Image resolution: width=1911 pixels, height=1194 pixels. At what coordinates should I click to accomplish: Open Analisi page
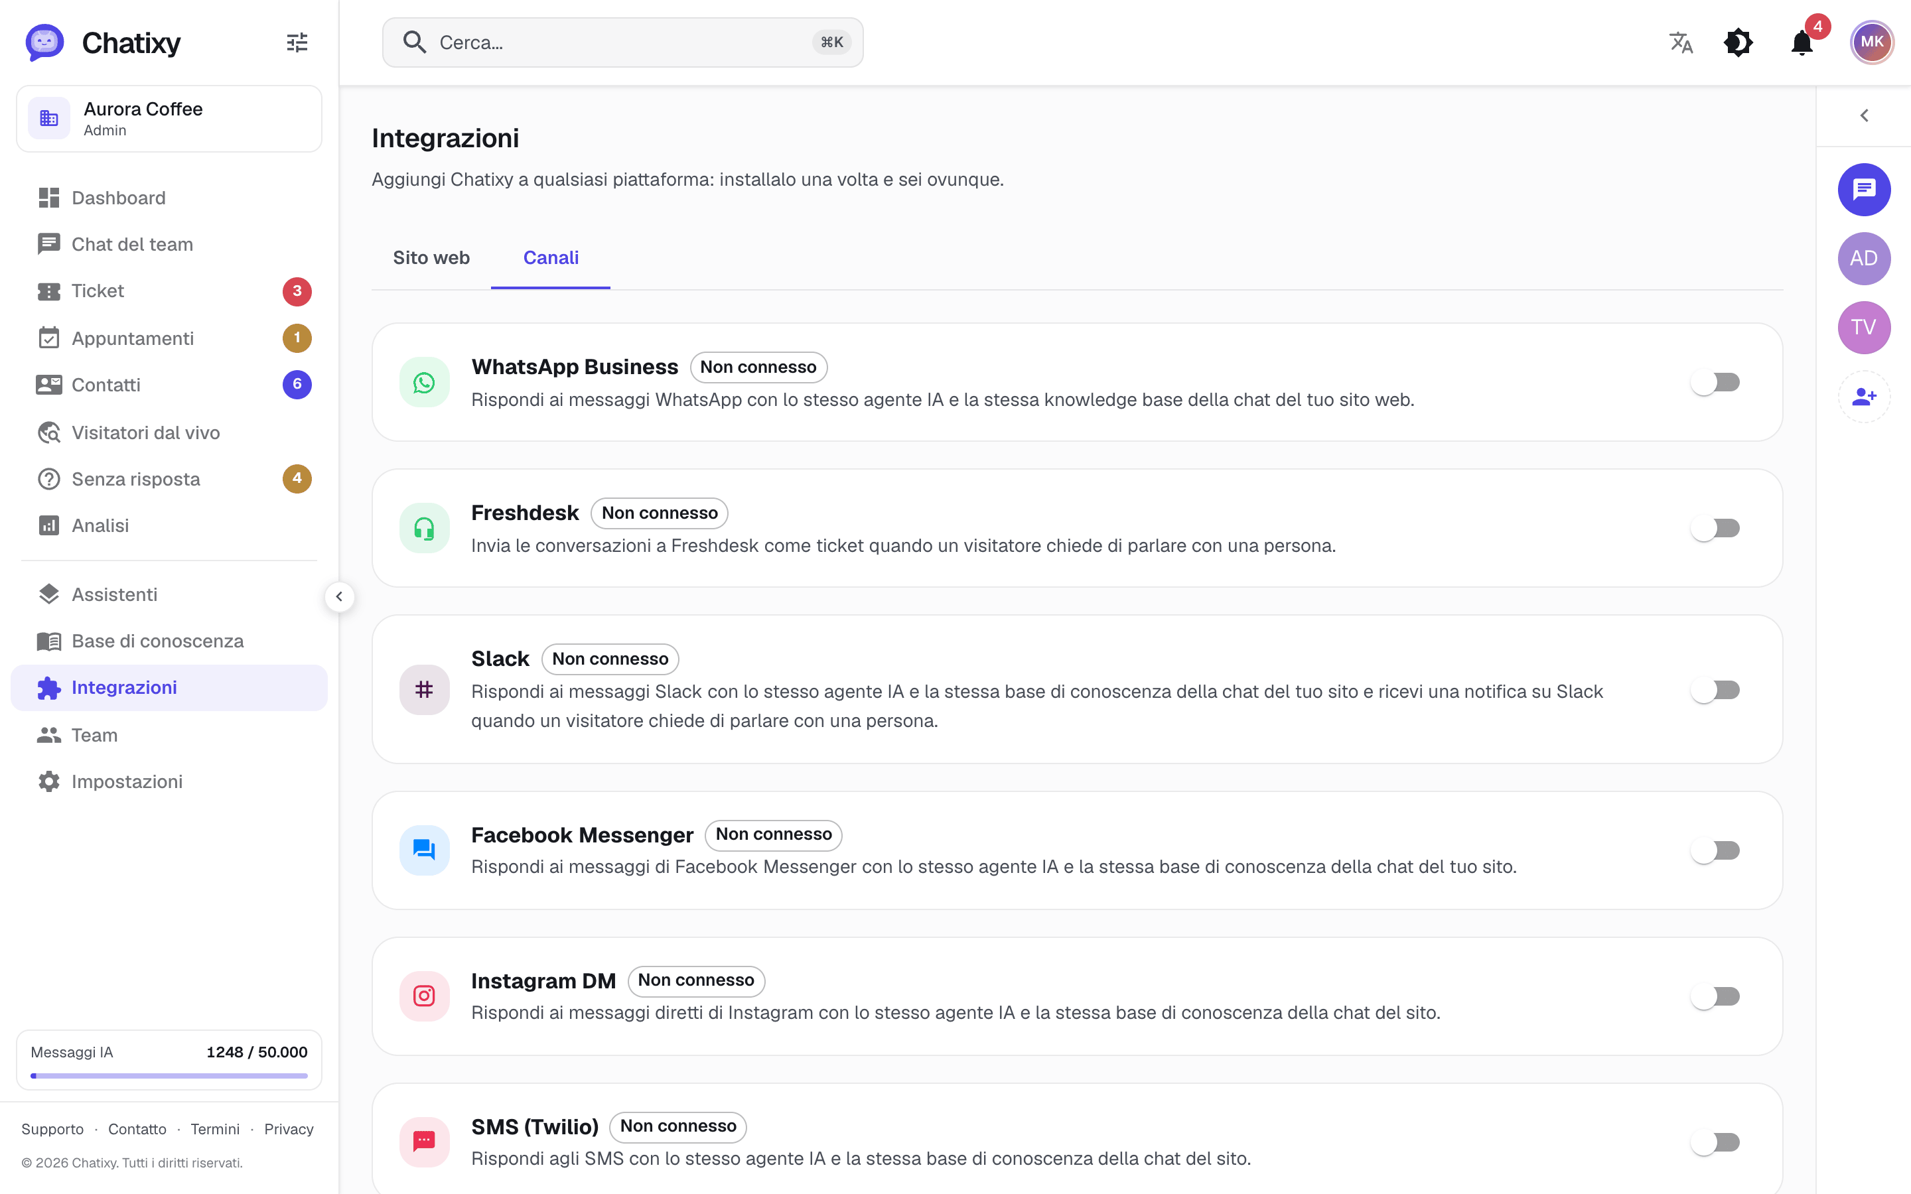click(169, 525)
